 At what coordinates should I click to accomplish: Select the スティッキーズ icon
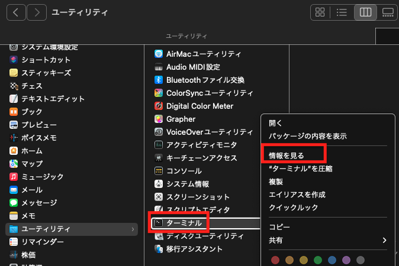click(14, 73)
